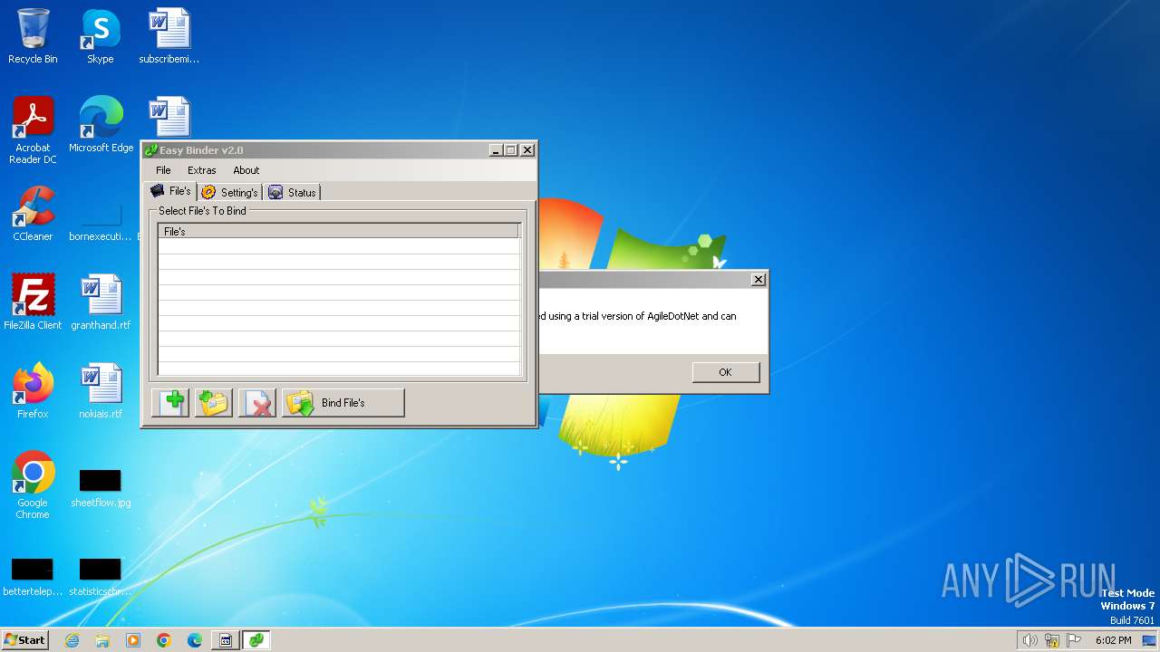Select the statisticsch... desktop file
The width and height of the screenshot is (1160, 652).
(101, 576)
